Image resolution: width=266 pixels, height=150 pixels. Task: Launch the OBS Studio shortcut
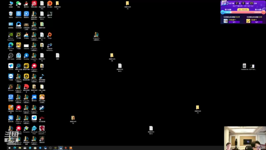(11, 56)
